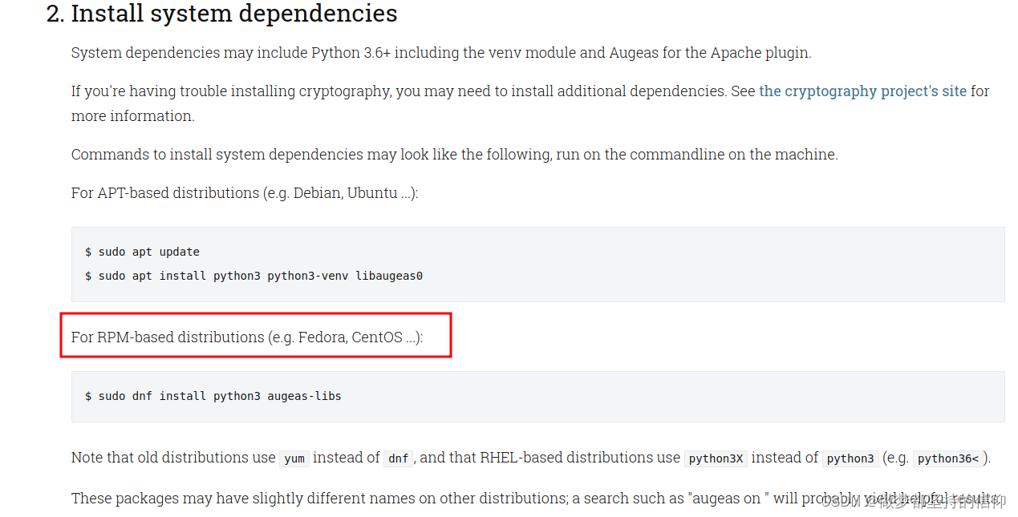Click the 'For APT-based distributions' line
Viewport: 1018px width, 517px height.
click(x=245, y=193)
